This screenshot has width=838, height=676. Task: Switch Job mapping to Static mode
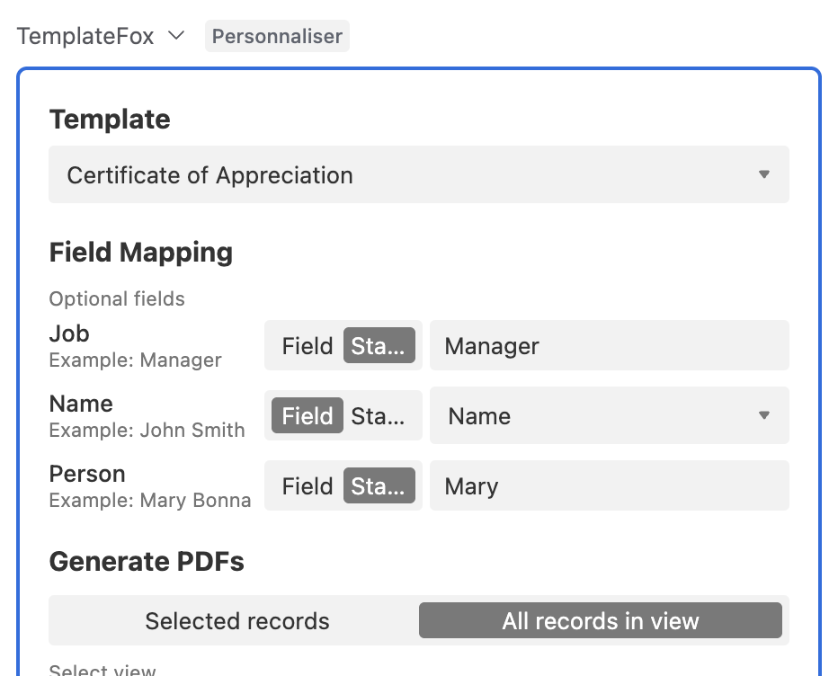pos(379,345)
